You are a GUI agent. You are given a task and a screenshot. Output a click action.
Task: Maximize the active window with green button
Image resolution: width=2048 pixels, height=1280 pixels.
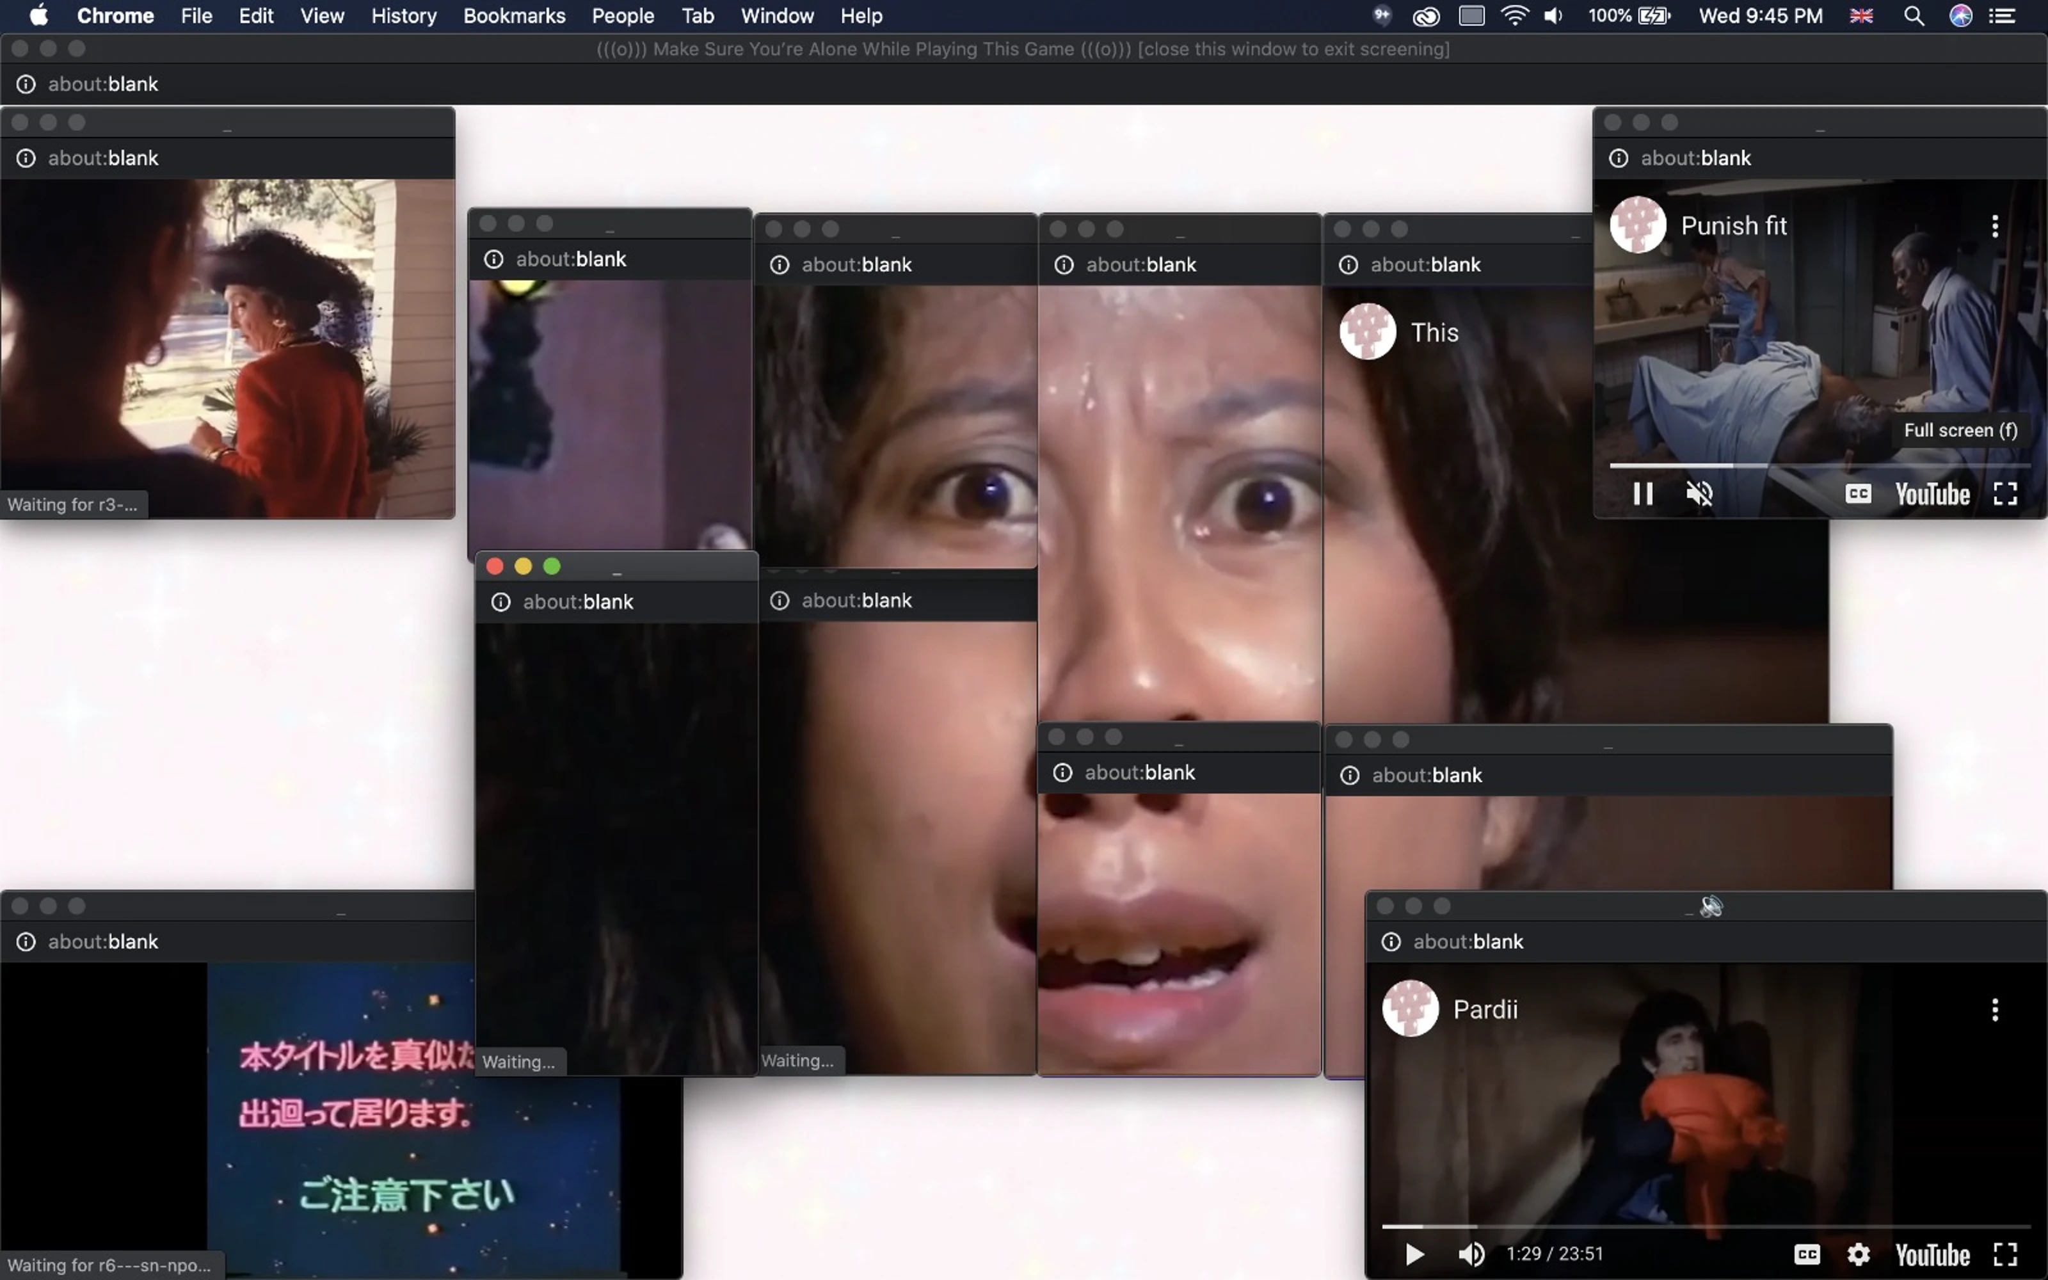(x=552, y=566)
